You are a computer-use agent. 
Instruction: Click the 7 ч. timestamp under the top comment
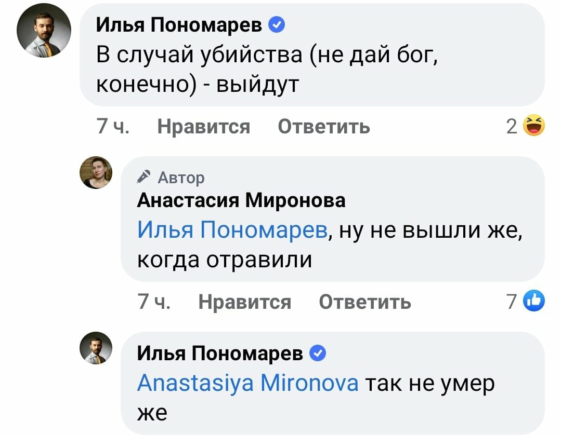click(x=113, y=126)
